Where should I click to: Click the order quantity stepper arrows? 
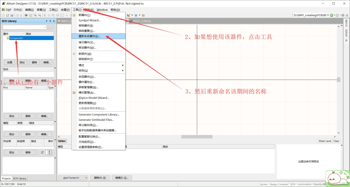pyautogui.click(x=49, y=153)
